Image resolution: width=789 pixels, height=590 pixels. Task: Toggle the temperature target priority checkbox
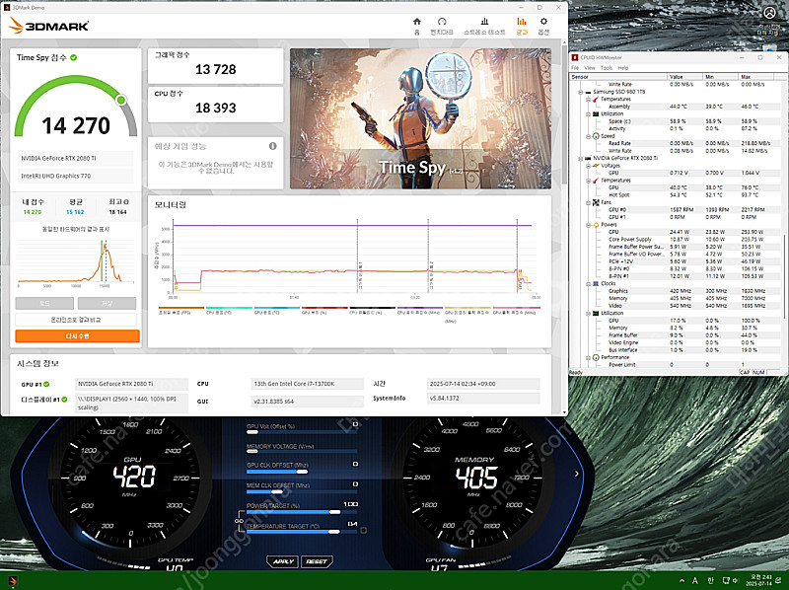coord(363,530)
